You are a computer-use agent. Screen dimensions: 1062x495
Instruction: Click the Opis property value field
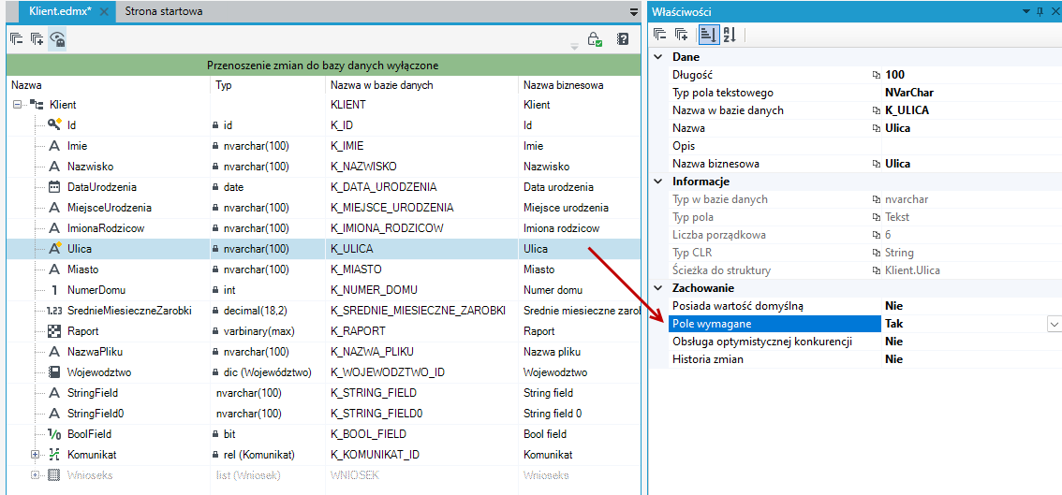pos(971,146)
